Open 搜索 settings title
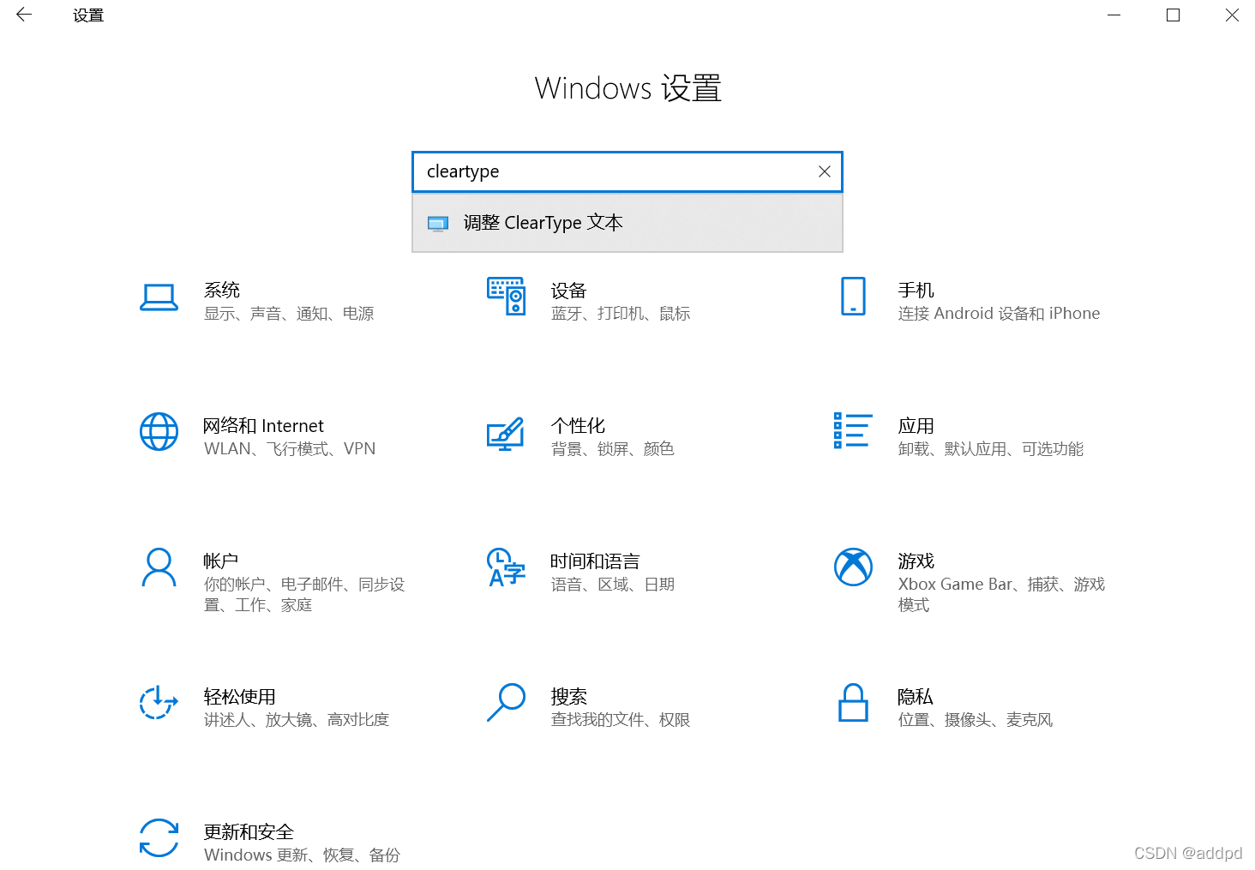Screen dimensions: 1255x870 click(x=568, y=697)
